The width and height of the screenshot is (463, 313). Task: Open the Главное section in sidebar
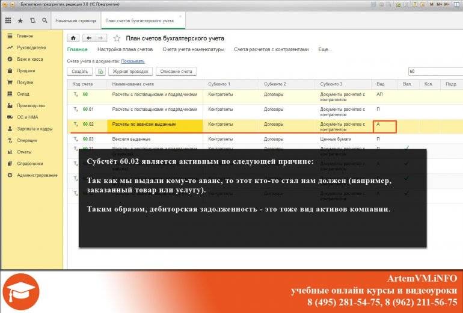(x=25, y=36)
